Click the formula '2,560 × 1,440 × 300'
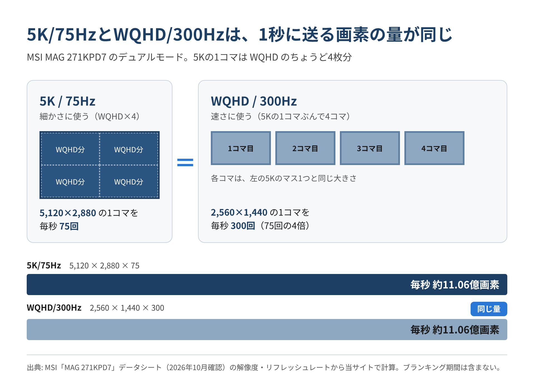The height and width of the screenshot is (389, 534). coord(127,308)
